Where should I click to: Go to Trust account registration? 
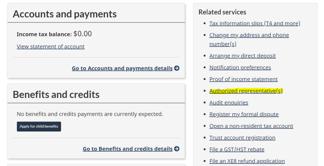(242, 138)
